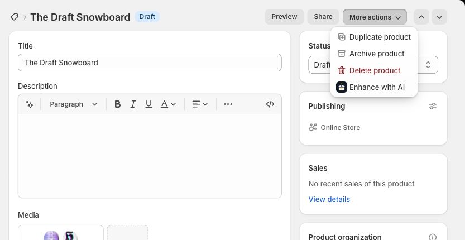The width and height of the screenshot is (465, 240).
Task: Open the text color picker
Action: click(168, 104)
